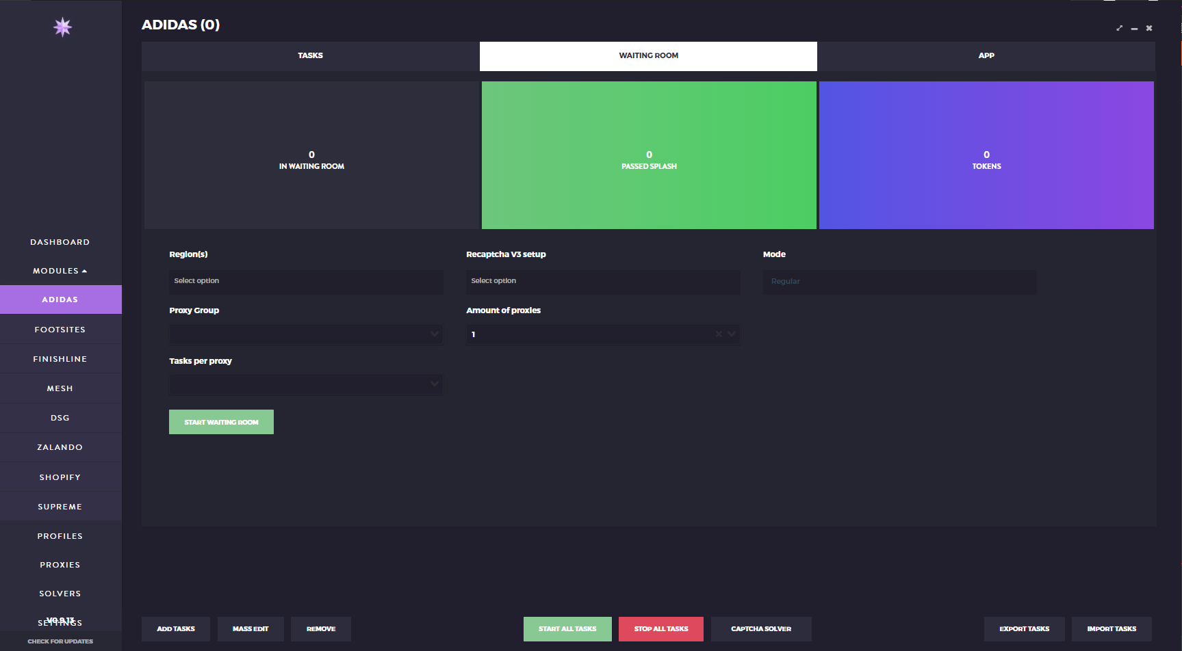Select the DSG module
Screen dimensions: 1182x651
[60, 418]
